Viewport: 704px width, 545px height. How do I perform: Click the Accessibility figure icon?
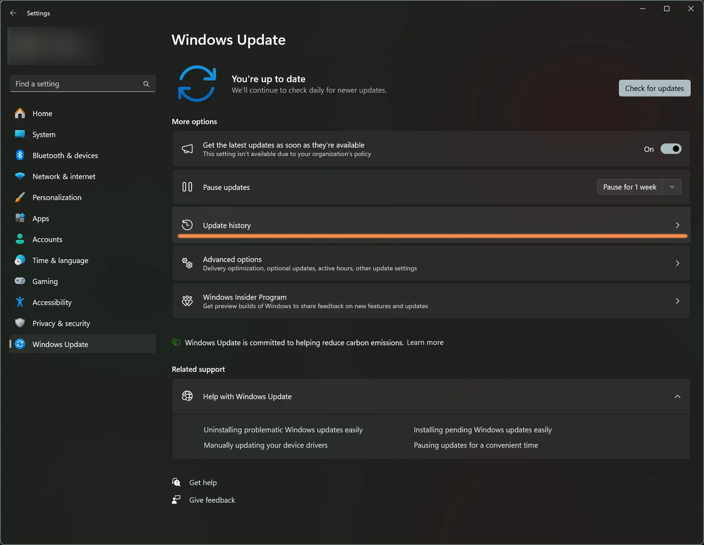(x=20, y=302)
